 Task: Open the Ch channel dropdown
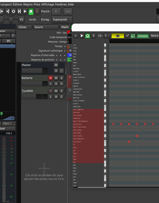(x=107, y=36)
